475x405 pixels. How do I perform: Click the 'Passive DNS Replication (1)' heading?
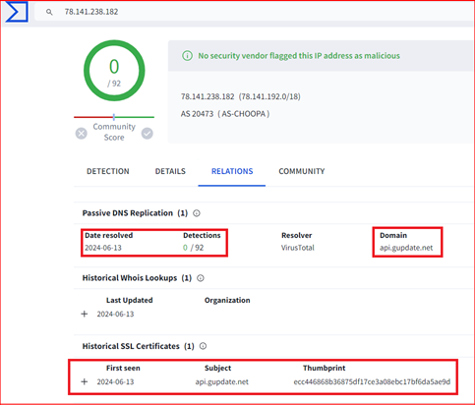point(135,213)
